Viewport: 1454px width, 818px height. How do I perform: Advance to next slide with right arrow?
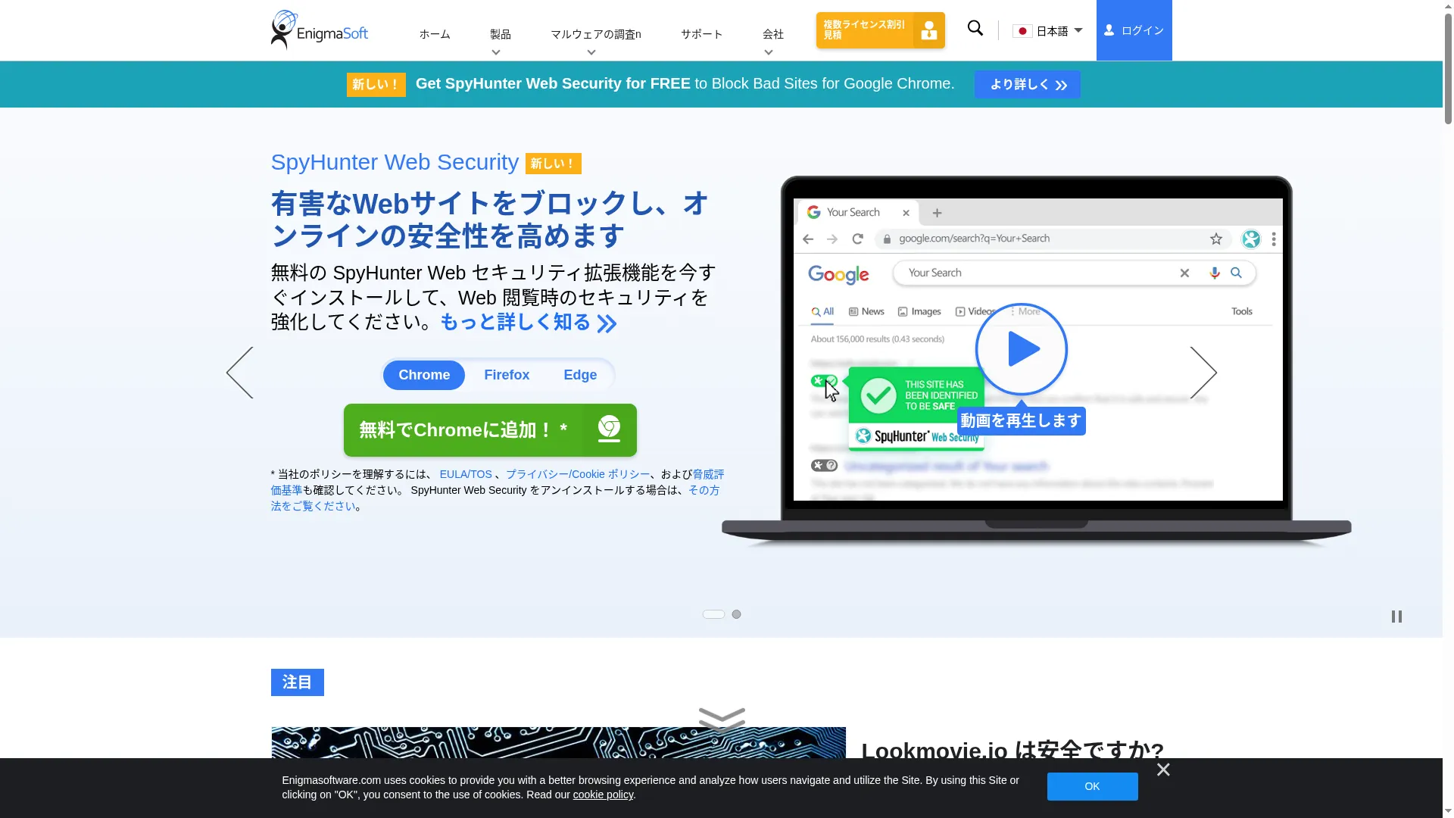click(1203, 373)
